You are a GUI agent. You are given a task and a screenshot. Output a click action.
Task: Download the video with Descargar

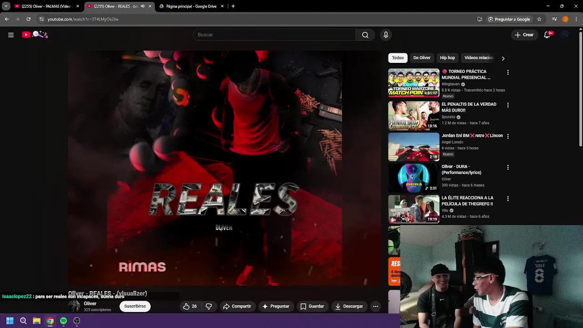pos(349,307)
